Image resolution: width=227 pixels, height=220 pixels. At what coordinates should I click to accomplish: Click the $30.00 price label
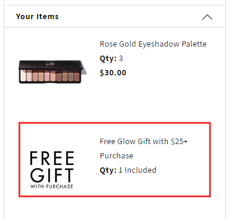(x=113, y=73)
